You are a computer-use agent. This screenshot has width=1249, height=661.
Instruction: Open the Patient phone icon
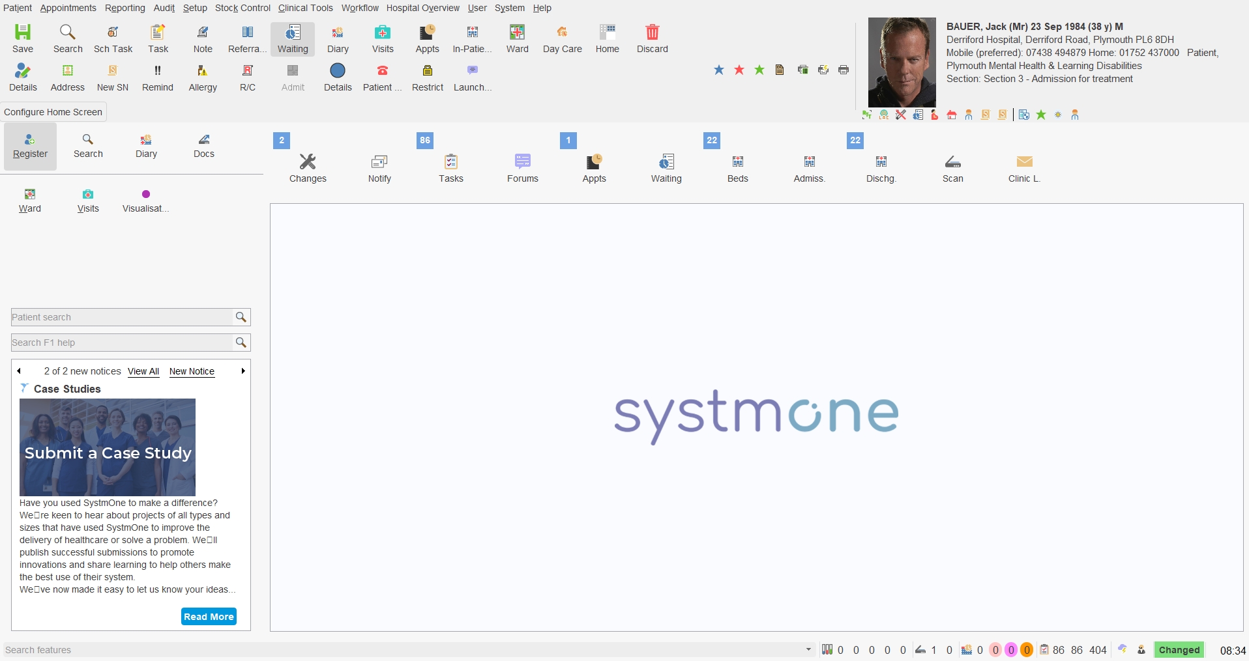point(383,77)
